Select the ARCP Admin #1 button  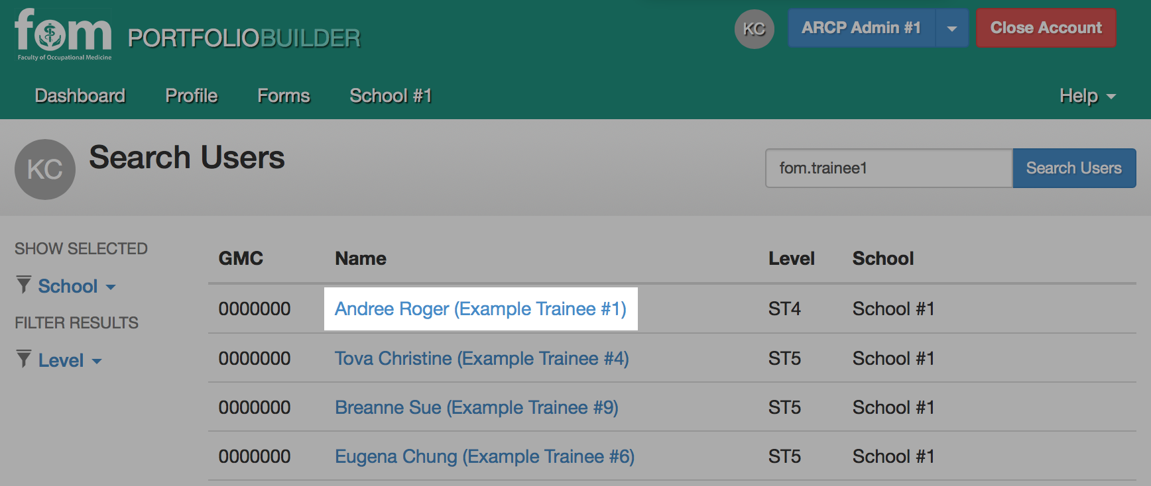[861, 28]
